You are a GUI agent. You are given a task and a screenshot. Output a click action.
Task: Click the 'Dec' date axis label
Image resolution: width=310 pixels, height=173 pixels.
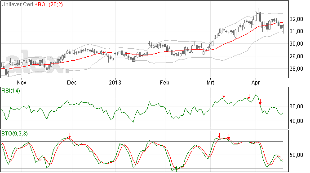[x=72, y=82]
